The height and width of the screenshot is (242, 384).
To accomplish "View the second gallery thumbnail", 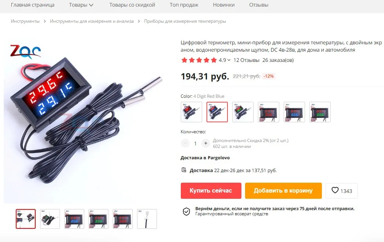I will (x=50, y=219).
